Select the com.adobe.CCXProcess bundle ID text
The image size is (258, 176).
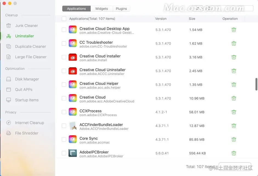click(98, 115)
